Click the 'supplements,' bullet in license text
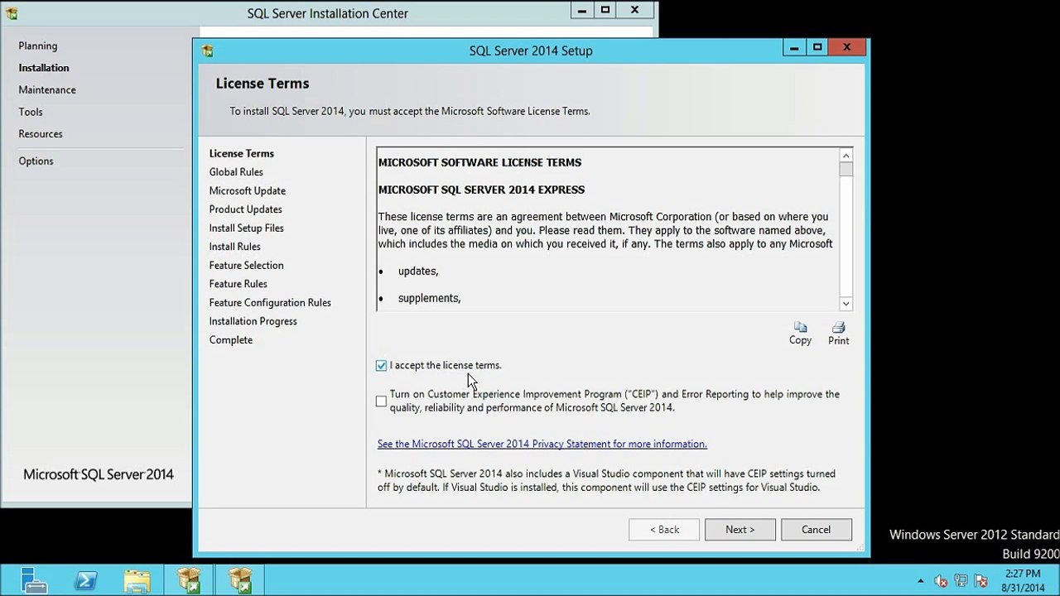 429,298
